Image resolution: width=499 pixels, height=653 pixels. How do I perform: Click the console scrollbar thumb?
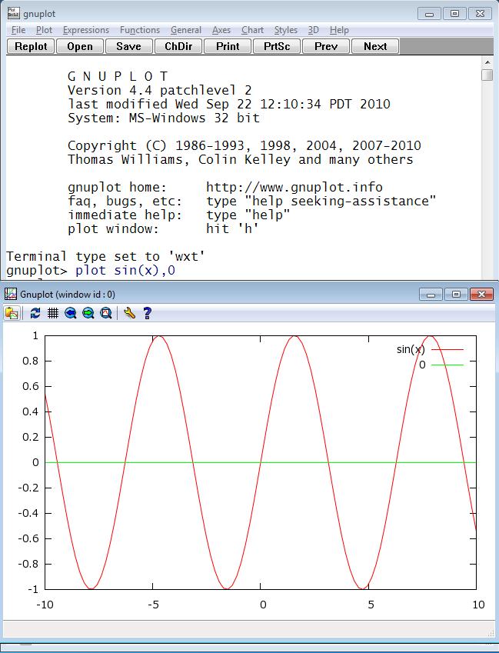487,75
